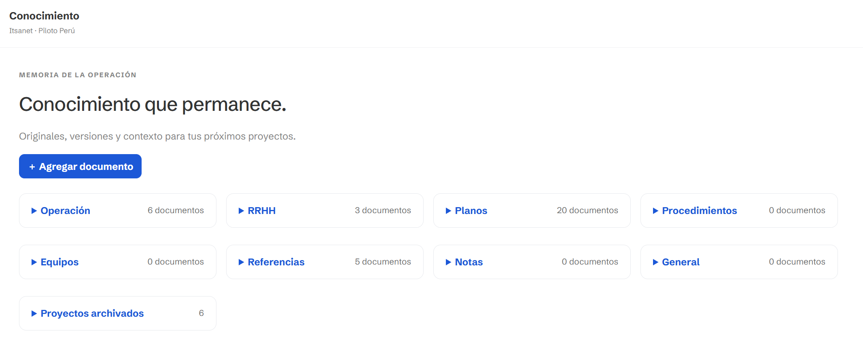Viewport: 863px width, 358px height.
Task: Click the 'Conocimiento que permanece.' heading
Action: coord(153,104)
